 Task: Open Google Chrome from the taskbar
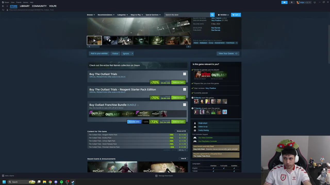point(50,182)
